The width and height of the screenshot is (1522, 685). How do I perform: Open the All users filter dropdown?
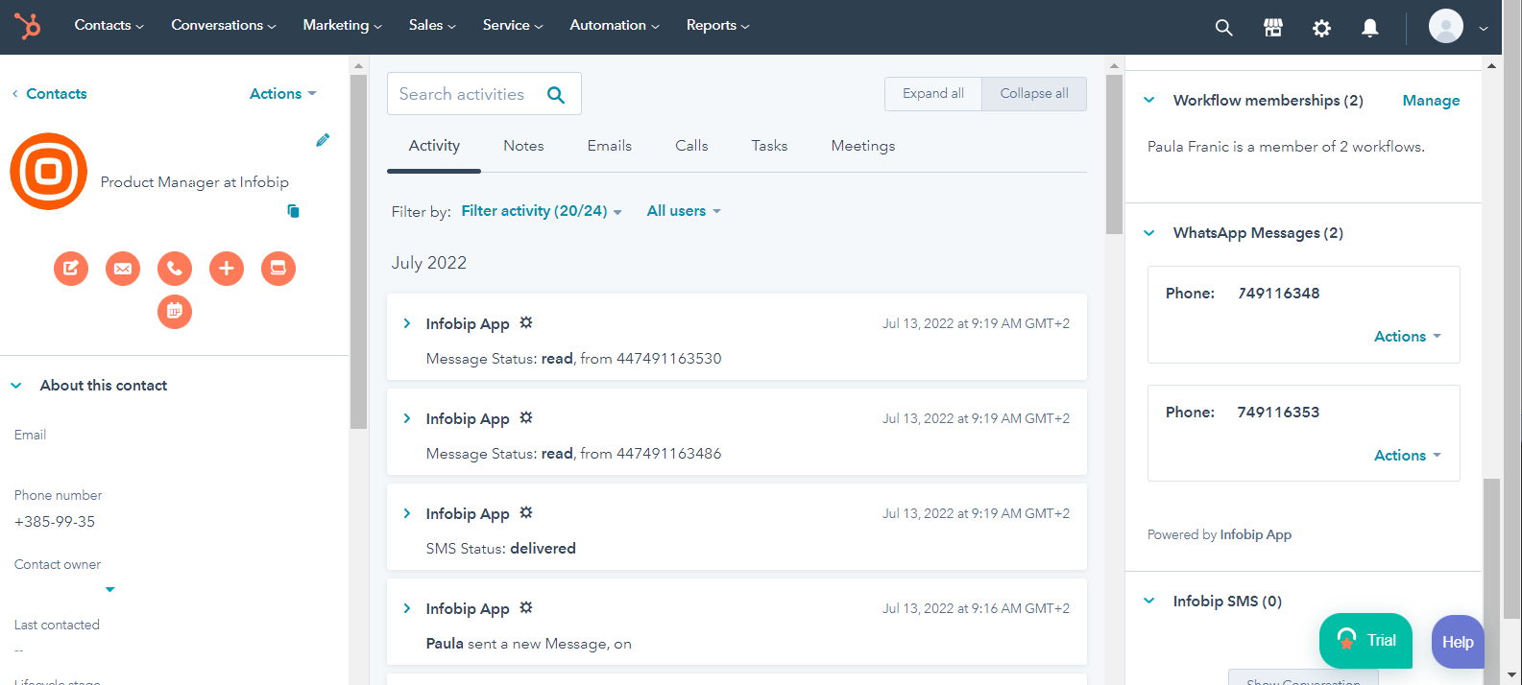point(683,211)
